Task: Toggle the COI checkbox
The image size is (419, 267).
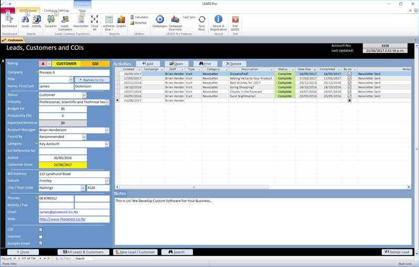Action: 40,229
